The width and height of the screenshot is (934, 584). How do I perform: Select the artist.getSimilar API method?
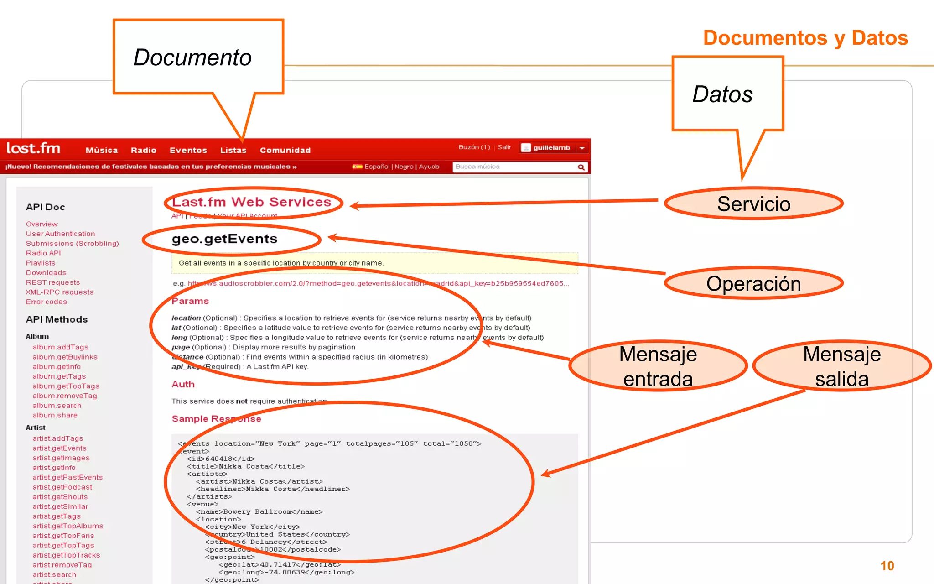(x=60, y=506)
